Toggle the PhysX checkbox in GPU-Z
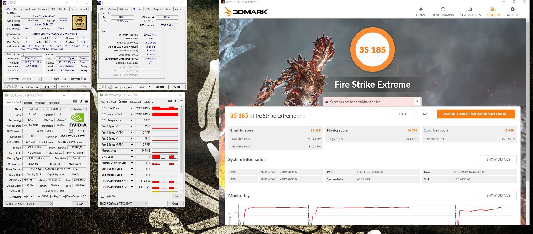The height and width of the screenshot is (234, 533). pyautogui.click(x=52, y=196)
